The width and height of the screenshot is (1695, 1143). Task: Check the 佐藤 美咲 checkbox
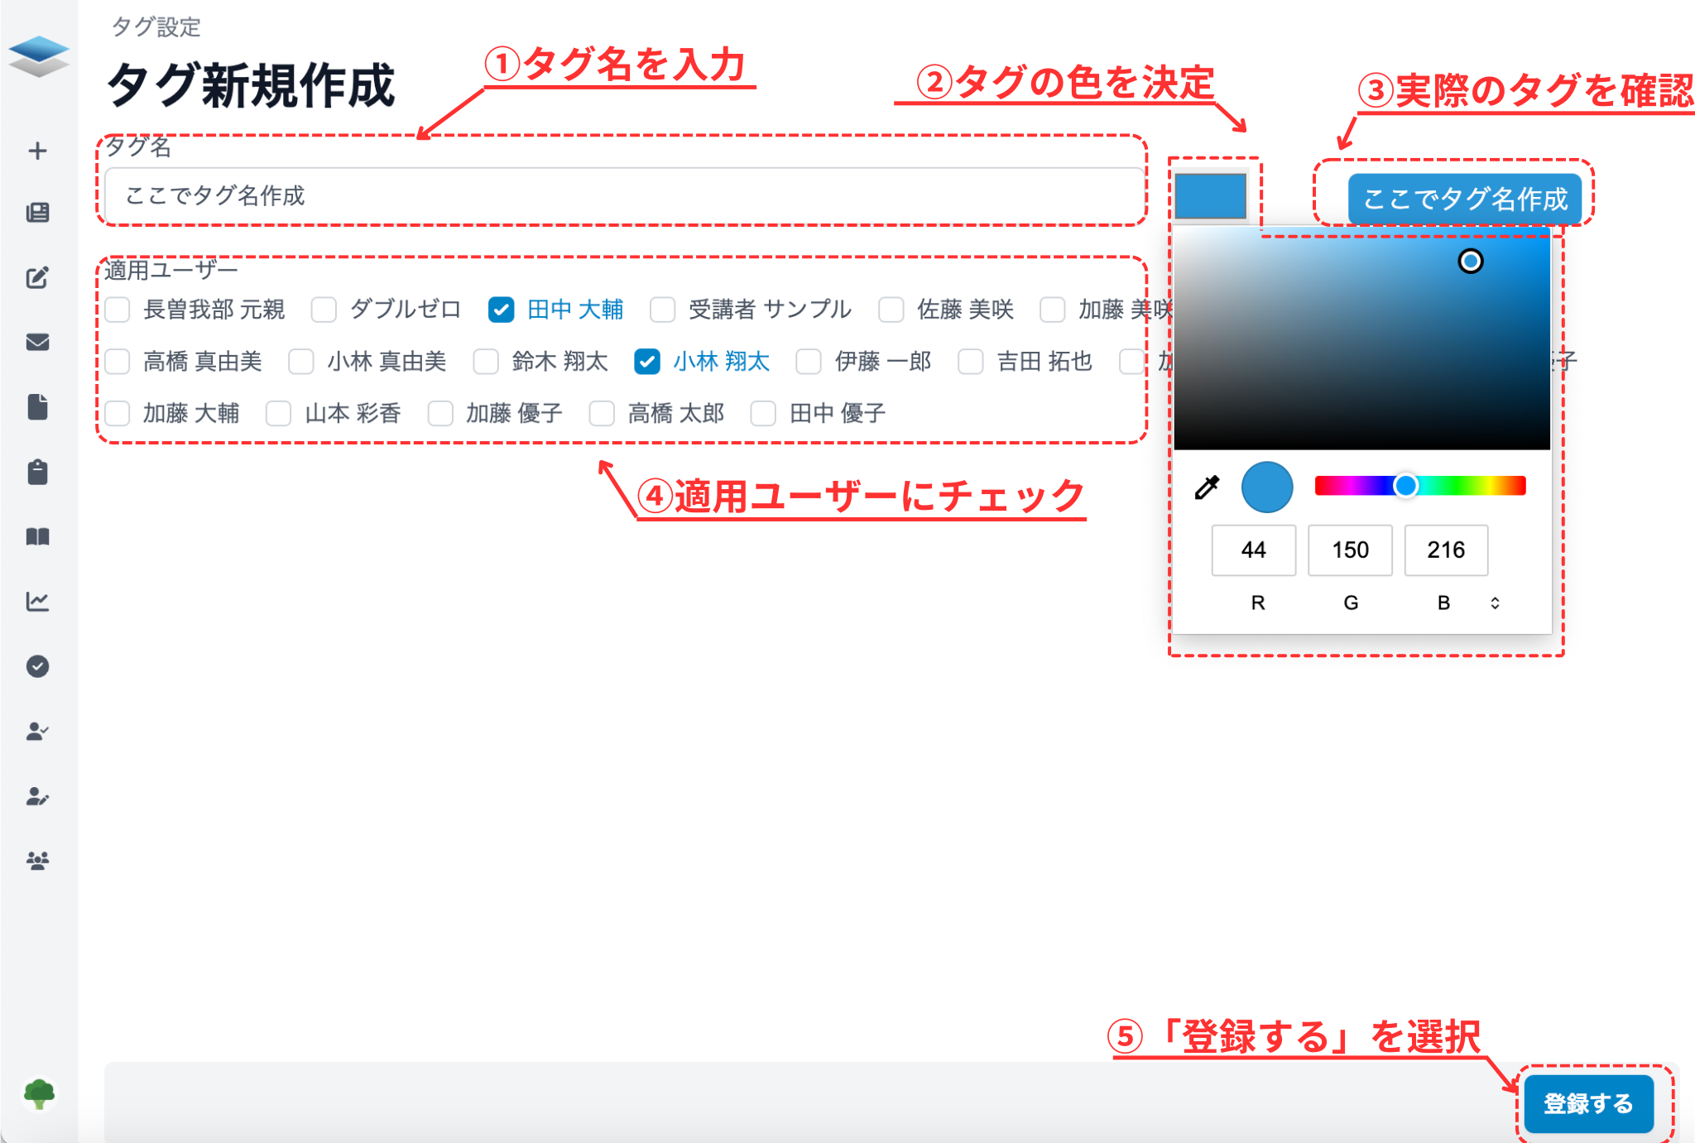pyautogui.click(x=891, y=310)
